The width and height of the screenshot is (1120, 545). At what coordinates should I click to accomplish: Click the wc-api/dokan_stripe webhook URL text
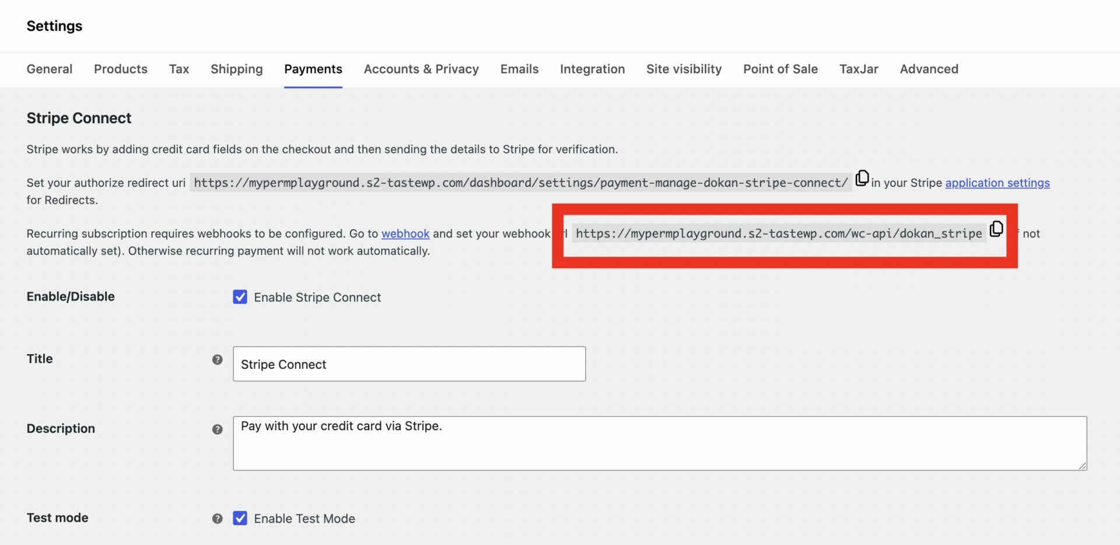tap(779, 233)
